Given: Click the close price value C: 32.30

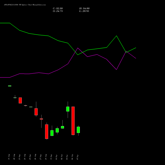Looking at the screenshot, I should [x=58, y=9].
